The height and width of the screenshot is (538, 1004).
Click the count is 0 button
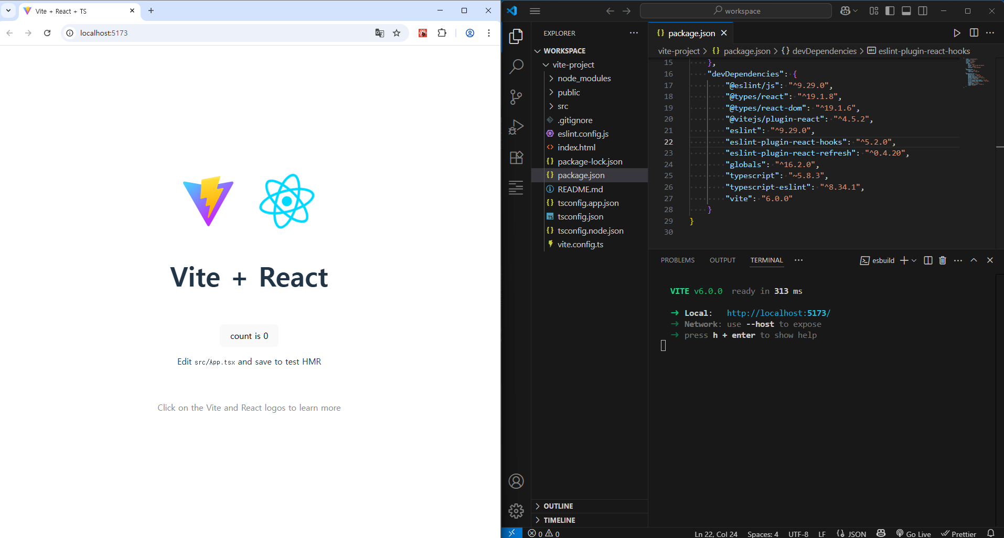(249, 336)
